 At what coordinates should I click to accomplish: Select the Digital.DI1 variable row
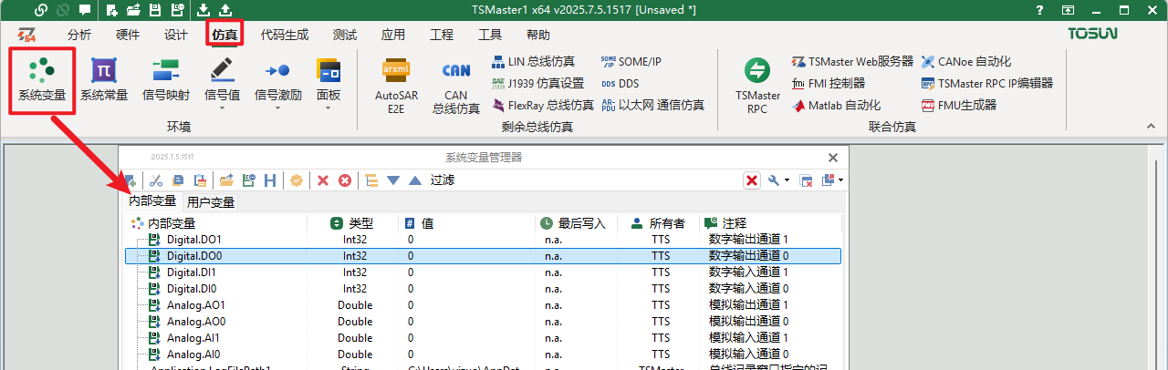483,272
